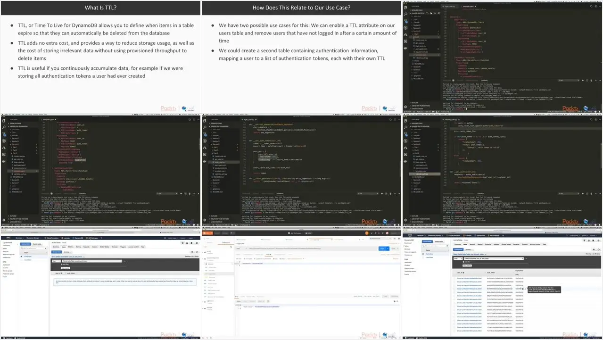Open packaged.yaml in top-right VS Code explorer
Screen dimensions: 603x340
(x=421, y=49)
